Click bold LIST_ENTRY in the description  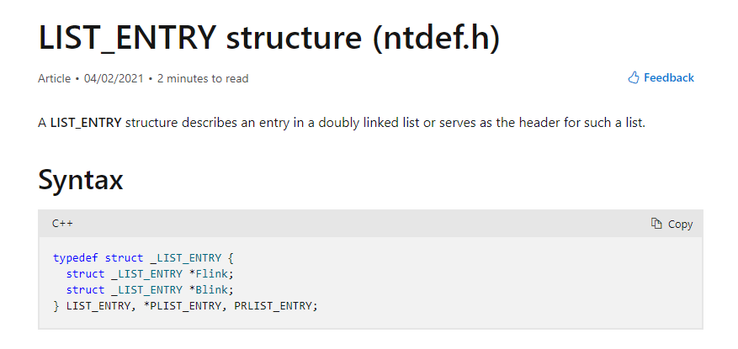(x=86, y=124)
